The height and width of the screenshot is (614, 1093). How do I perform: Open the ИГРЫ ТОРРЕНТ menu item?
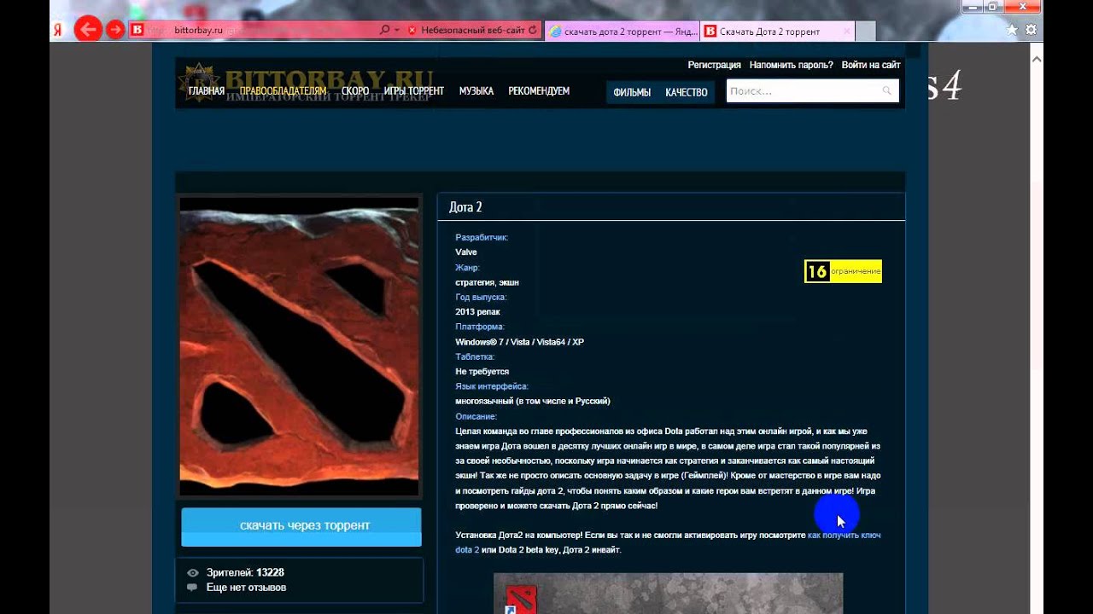pyautogui.click(x=414, y=91)
